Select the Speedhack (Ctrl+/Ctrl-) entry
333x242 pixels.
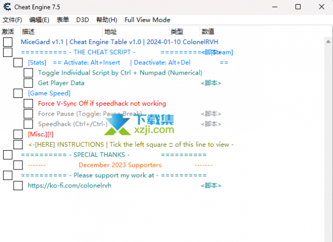coord(73,124)
